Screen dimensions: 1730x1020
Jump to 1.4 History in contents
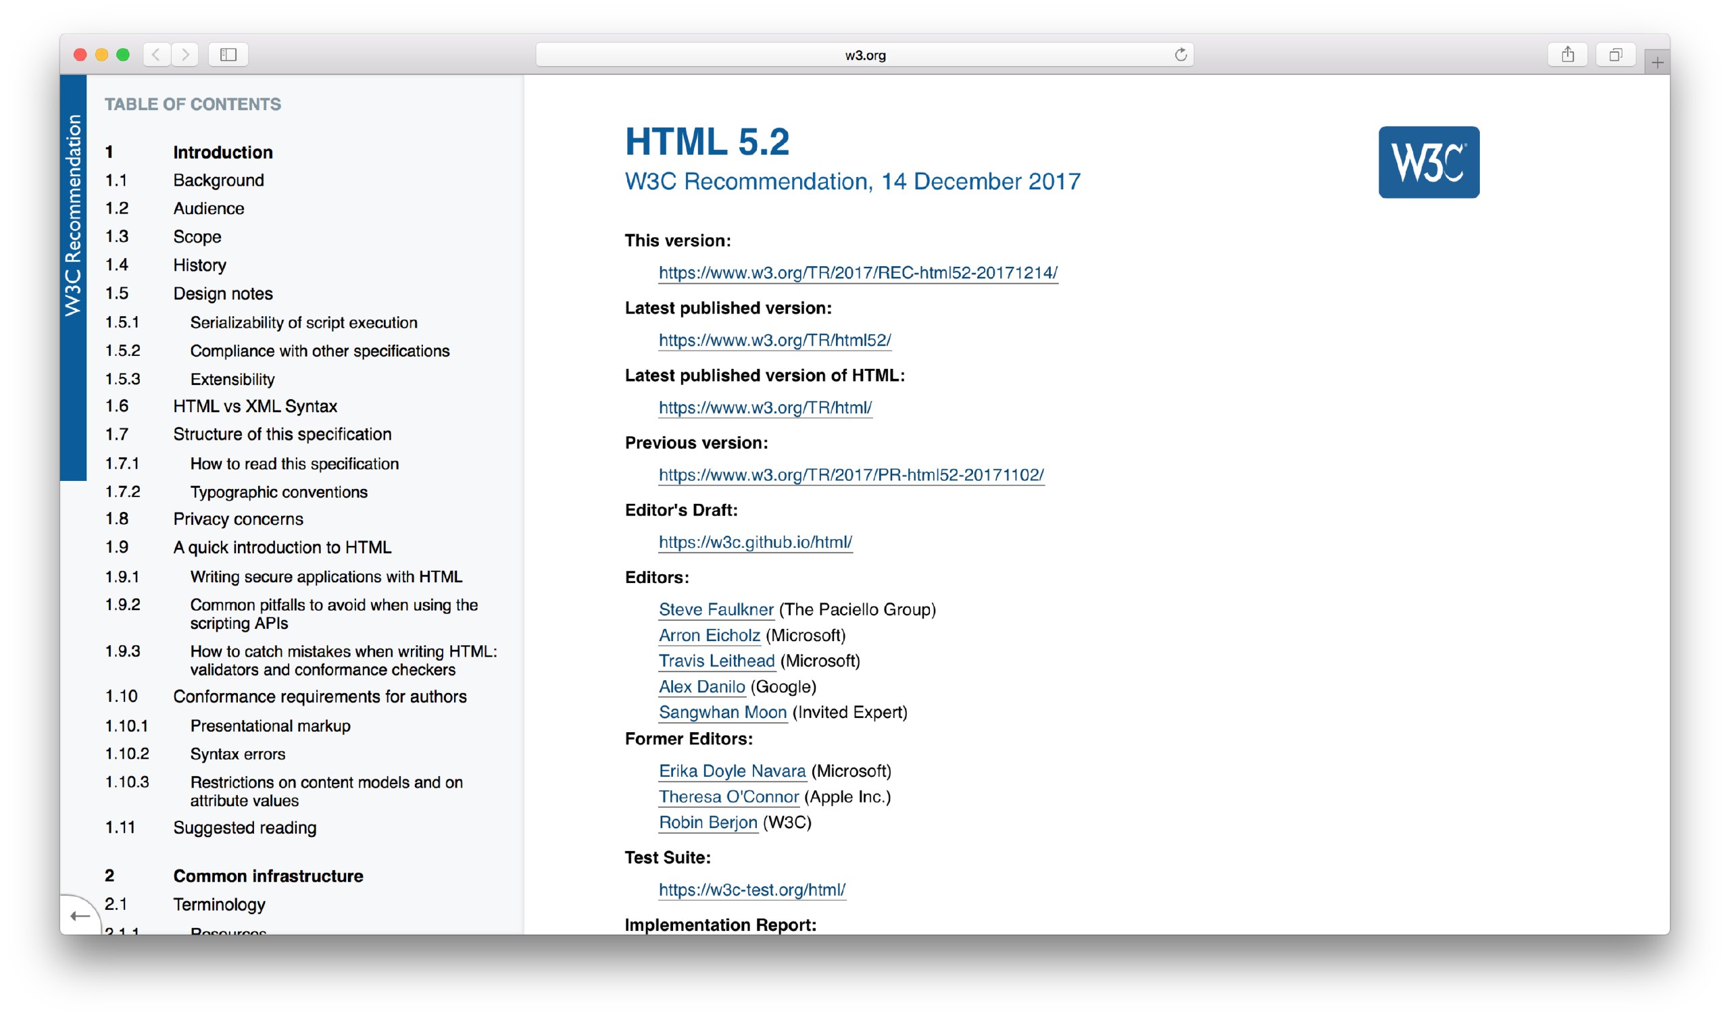tap(199, 265)
